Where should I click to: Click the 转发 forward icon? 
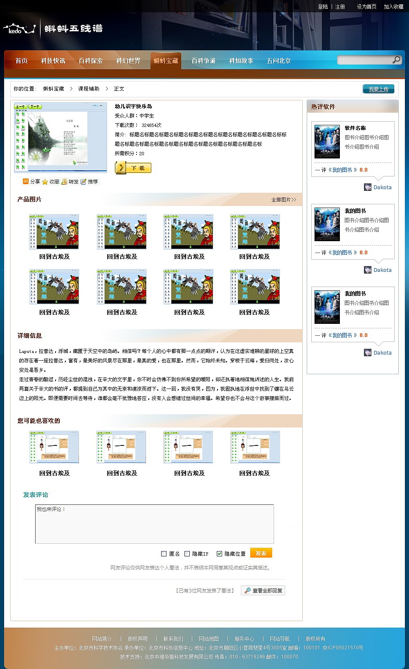[x=64, y=182]
